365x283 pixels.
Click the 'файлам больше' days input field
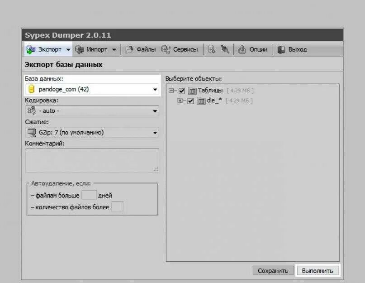click(89, 195)
